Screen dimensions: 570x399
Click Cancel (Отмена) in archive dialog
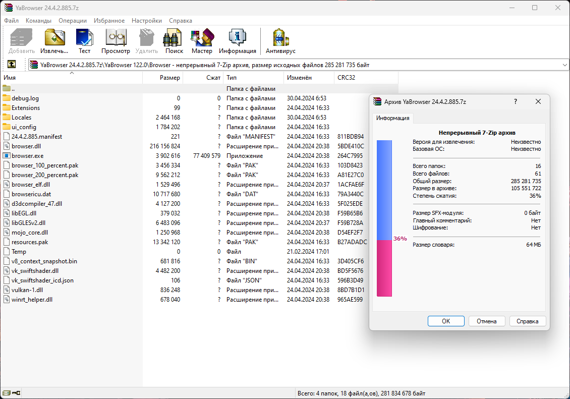click(x=487, y=321)
